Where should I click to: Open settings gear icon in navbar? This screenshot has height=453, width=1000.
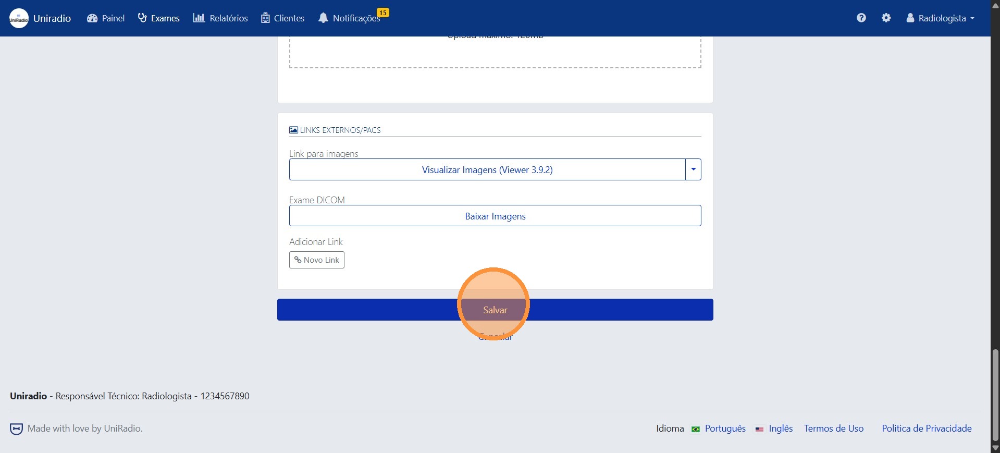(x=886, y=18)
